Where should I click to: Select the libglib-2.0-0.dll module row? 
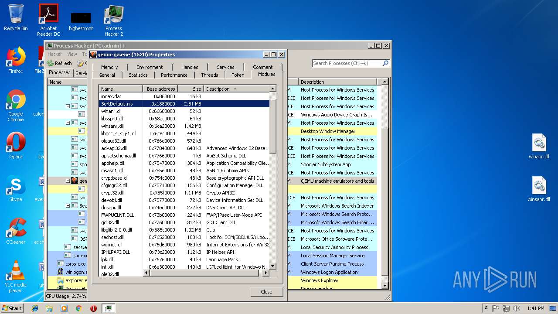[184, 230]
